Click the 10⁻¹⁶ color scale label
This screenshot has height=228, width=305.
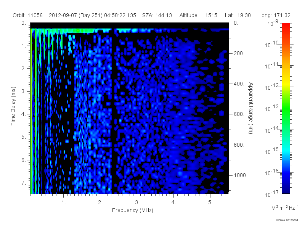point(272,172)
